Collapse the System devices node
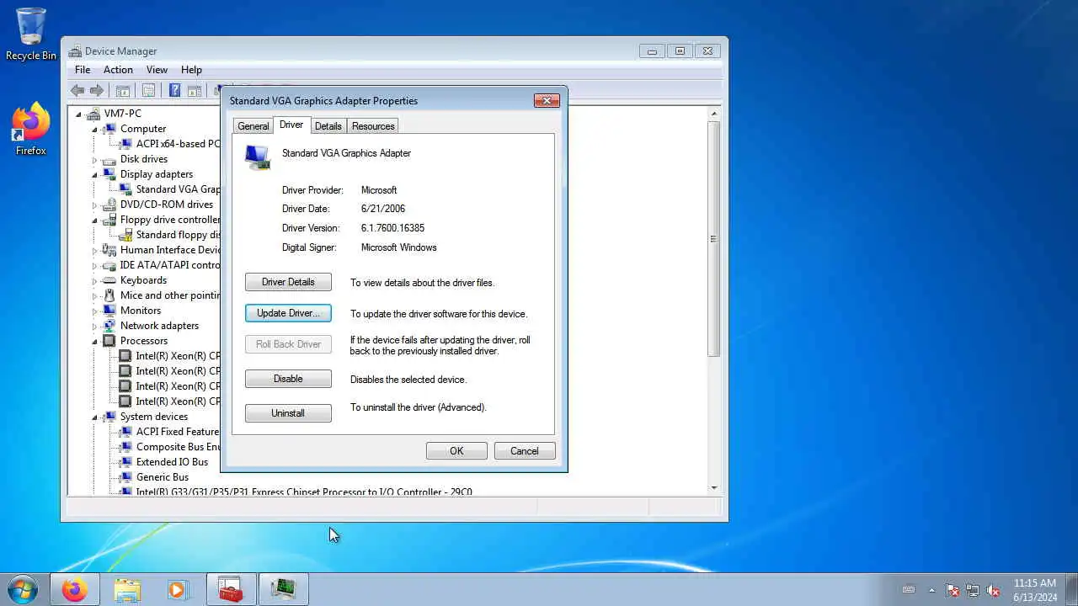The height and width of the screenshot is (606, 1078). tap(94, 417)
